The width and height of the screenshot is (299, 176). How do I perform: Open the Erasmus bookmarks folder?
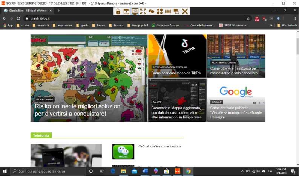point(117,25)
